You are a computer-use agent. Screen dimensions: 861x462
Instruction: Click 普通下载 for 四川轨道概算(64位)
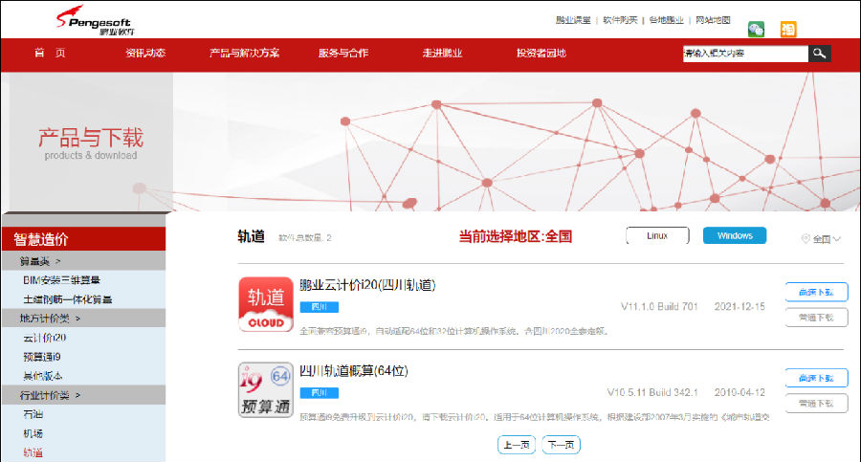tap(816, 403)
